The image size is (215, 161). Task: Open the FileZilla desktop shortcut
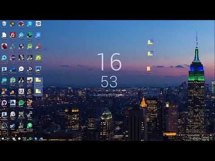pos(13,35)
